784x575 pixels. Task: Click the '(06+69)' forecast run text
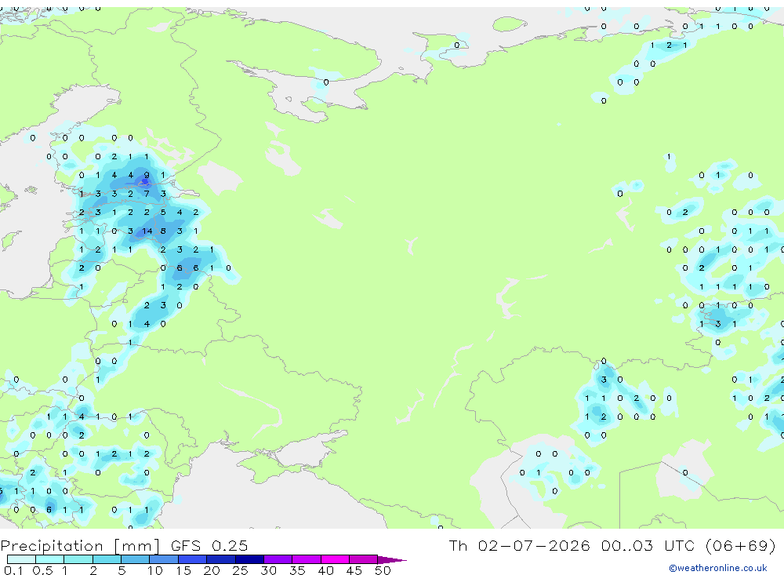click(741, 545)
